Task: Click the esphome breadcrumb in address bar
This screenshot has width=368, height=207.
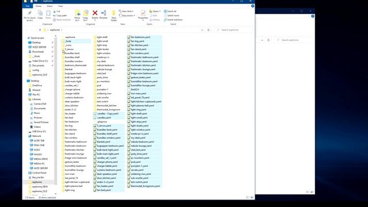Action: click(x=55, y=30)
